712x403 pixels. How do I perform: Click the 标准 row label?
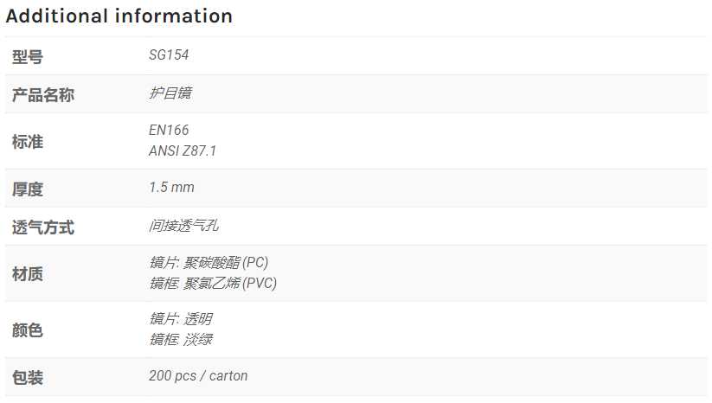tap(27, 142)
